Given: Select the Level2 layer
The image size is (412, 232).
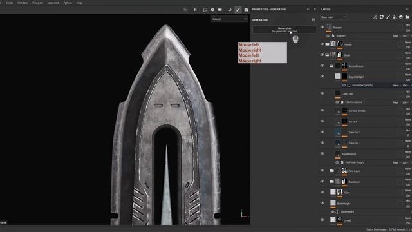Looking at the screenshot, I should pos(348,220).
